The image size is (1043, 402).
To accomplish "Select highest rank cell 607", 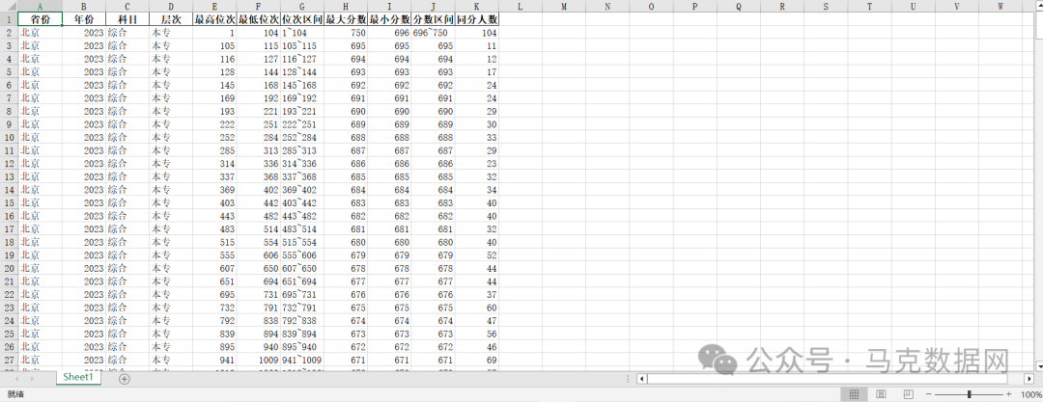I will (214, 268).
